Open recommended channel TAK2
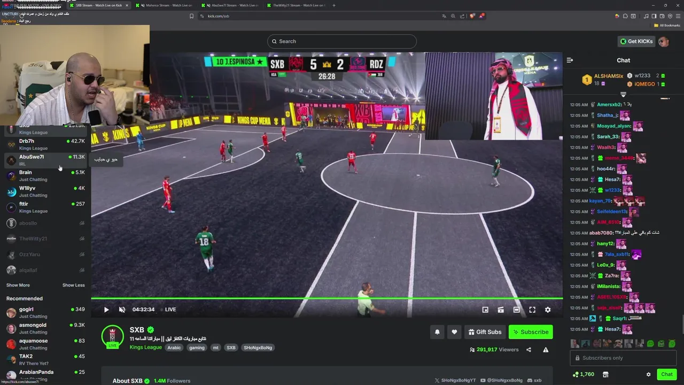This screenshot has height=385, width=684. tap(45, 359)
